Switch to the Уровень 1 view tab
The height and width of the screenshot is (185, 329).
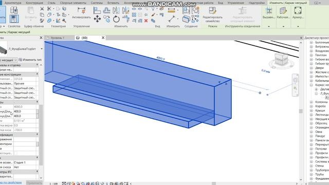(x=57, y=38)
